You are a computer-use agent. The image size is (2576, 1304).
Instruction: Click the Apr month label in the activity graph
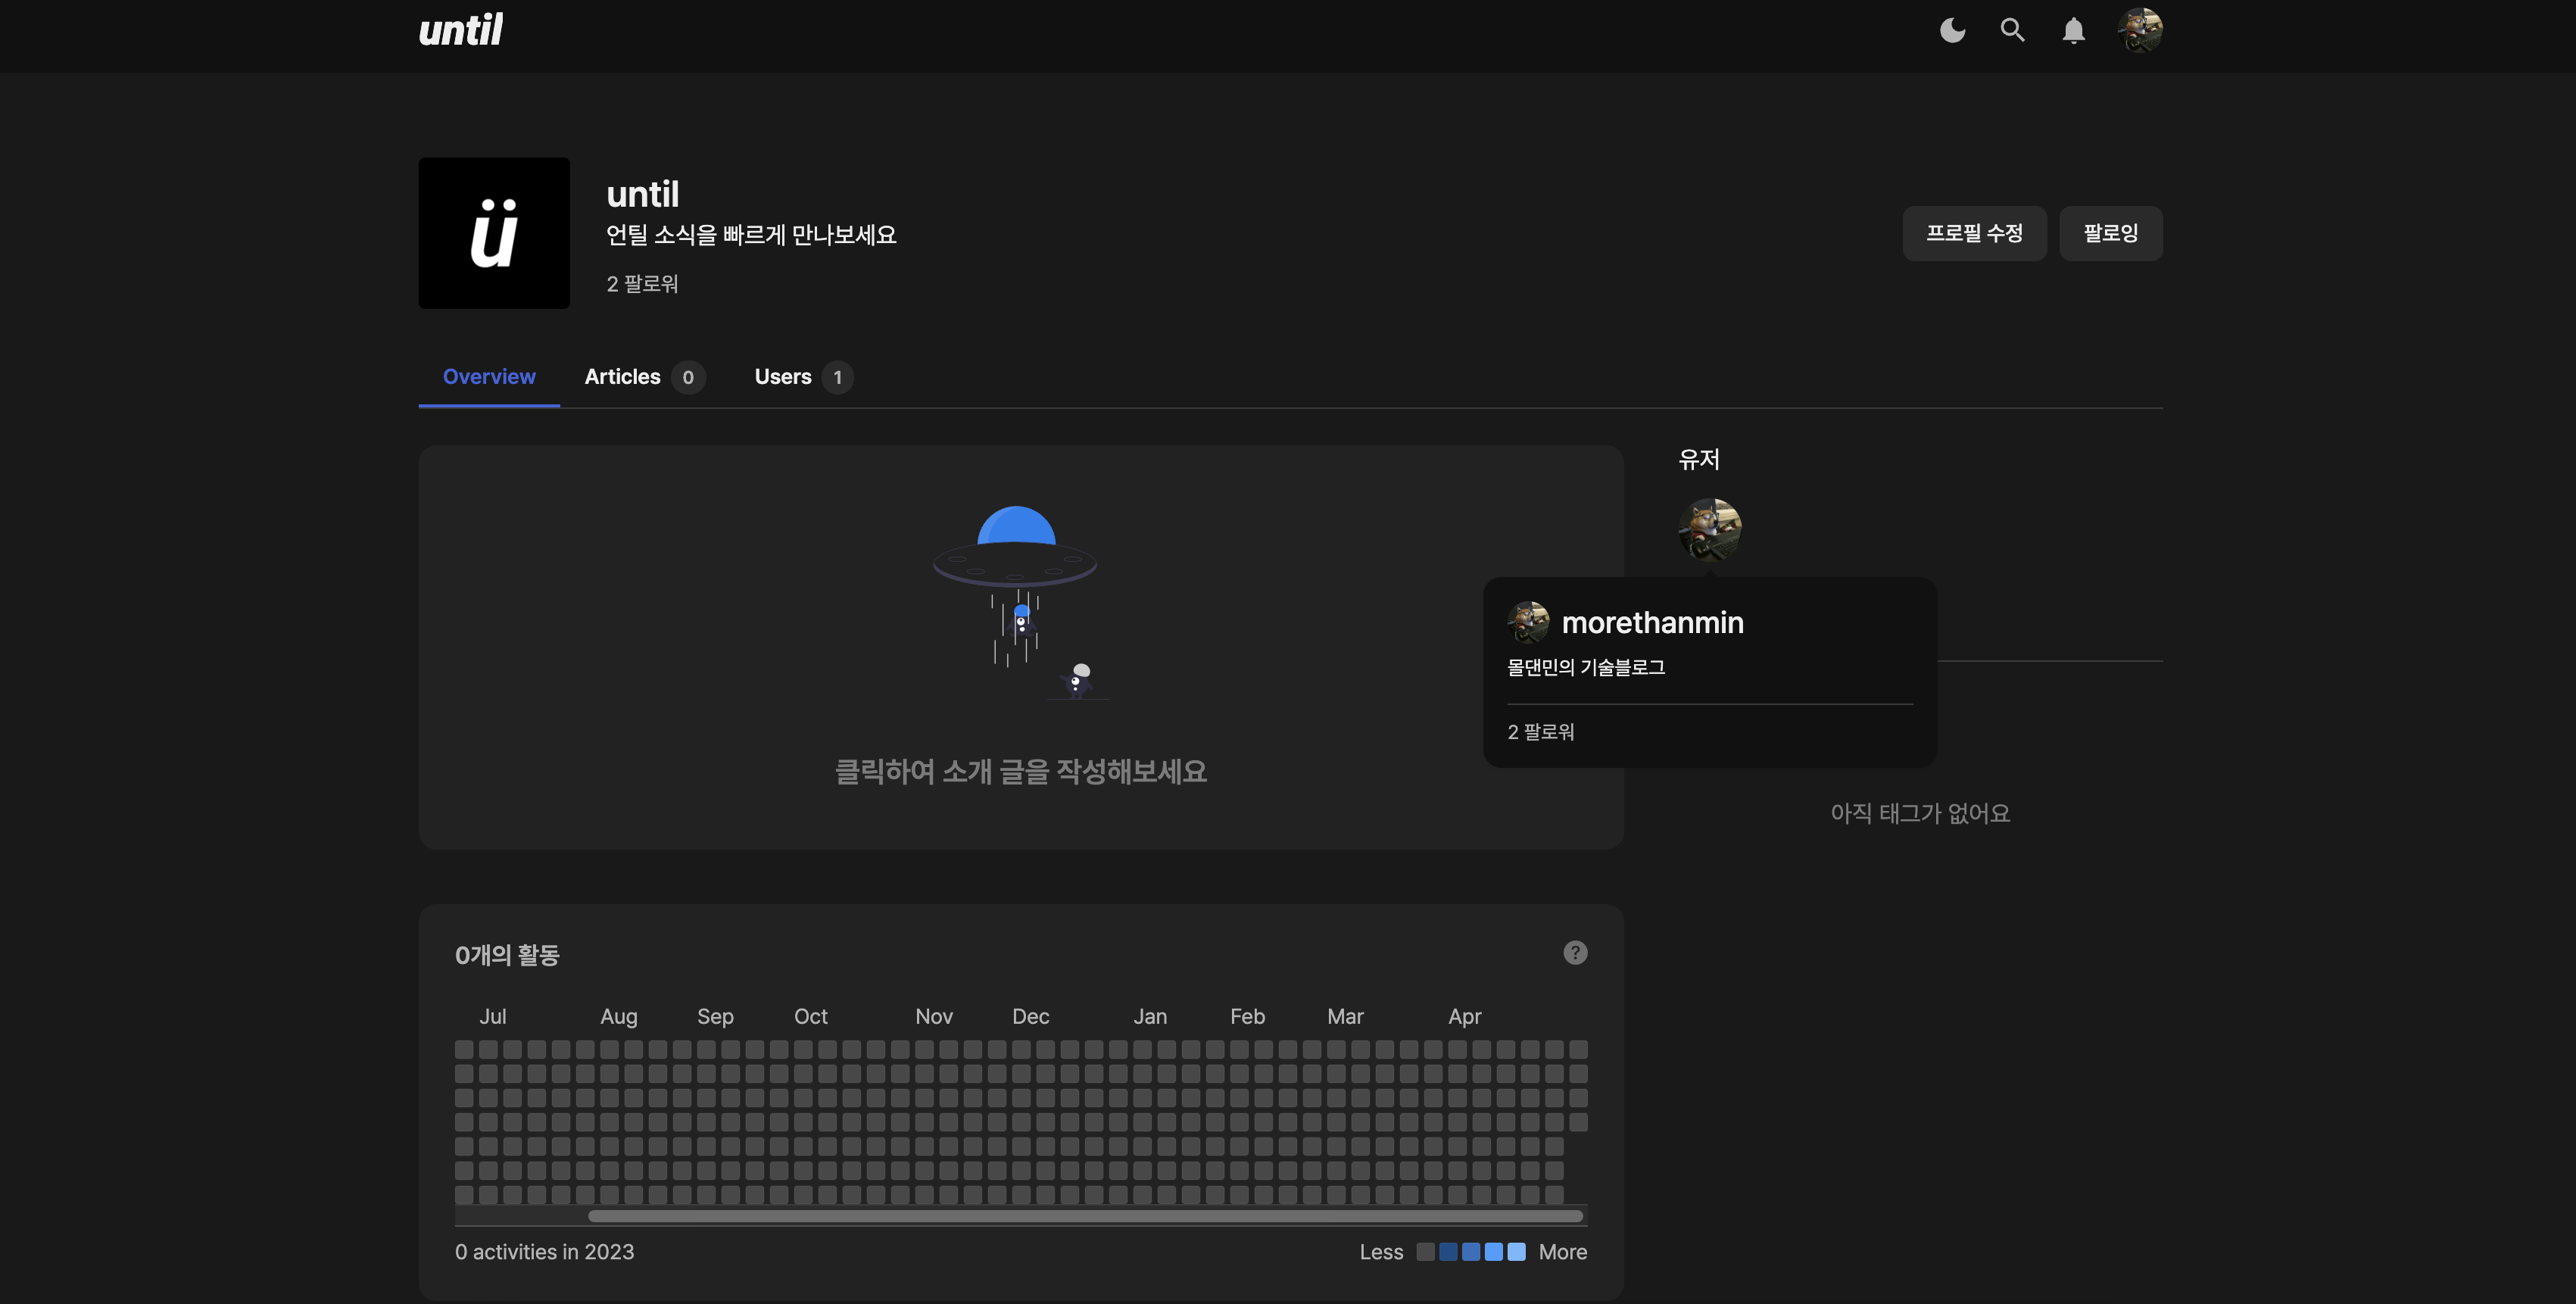coord(1464,1016)
